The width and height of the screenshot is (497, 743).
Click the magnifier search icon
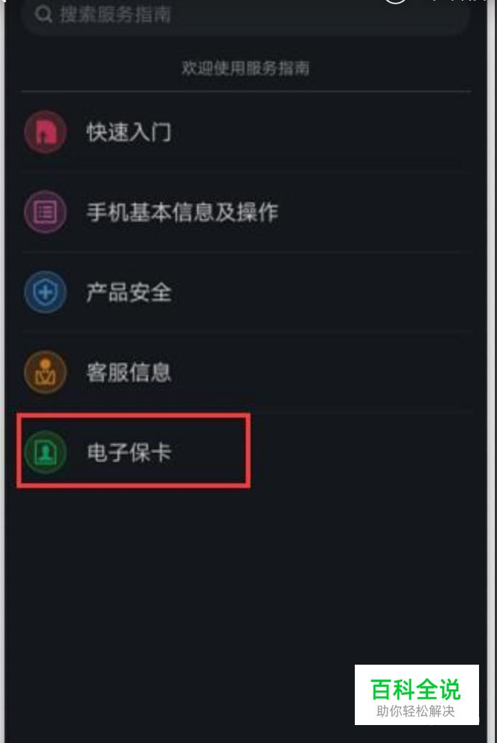tap(43, 14)
